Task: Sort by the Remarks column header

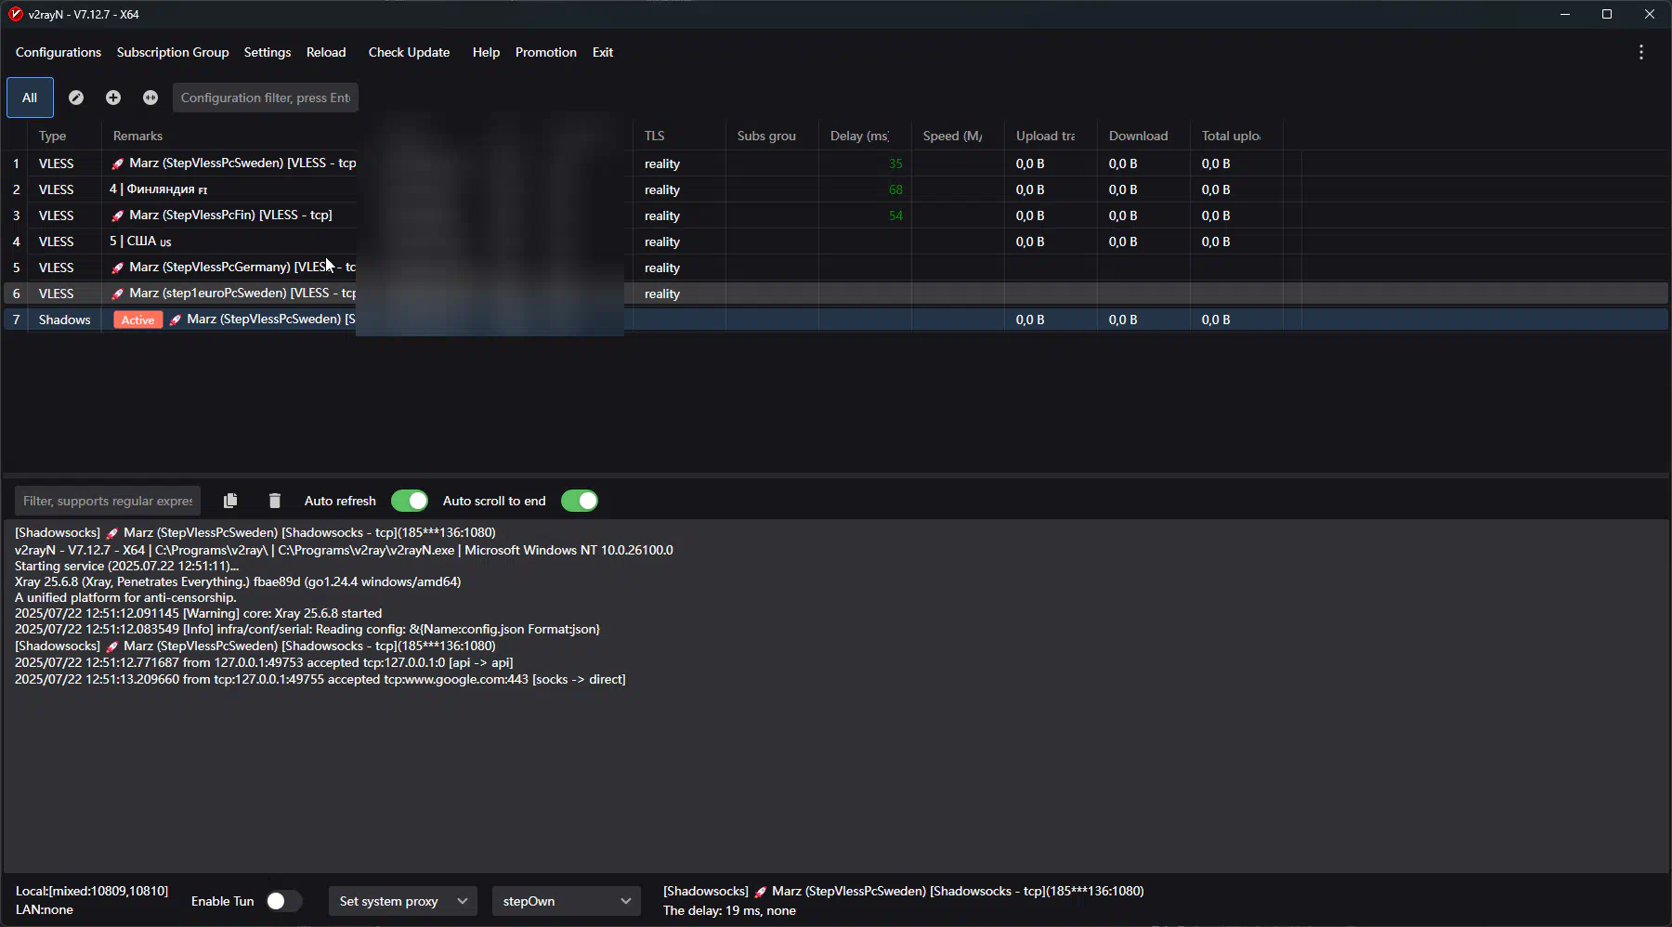Action: pyautogui.click(x=137, y=136)
